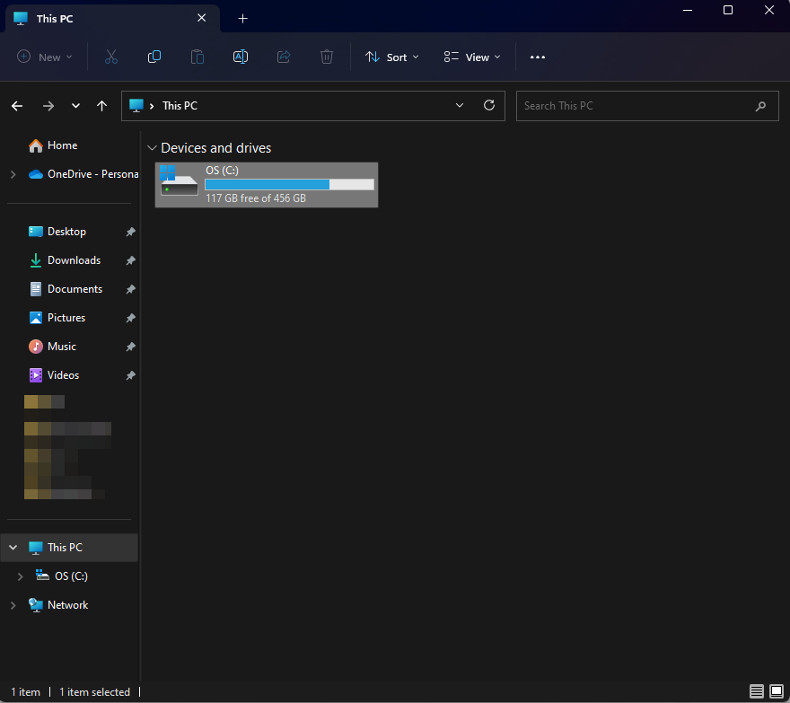Expand the OneDrive tree node
Viewport: 790px width, 703px height.
pos(13,174)
